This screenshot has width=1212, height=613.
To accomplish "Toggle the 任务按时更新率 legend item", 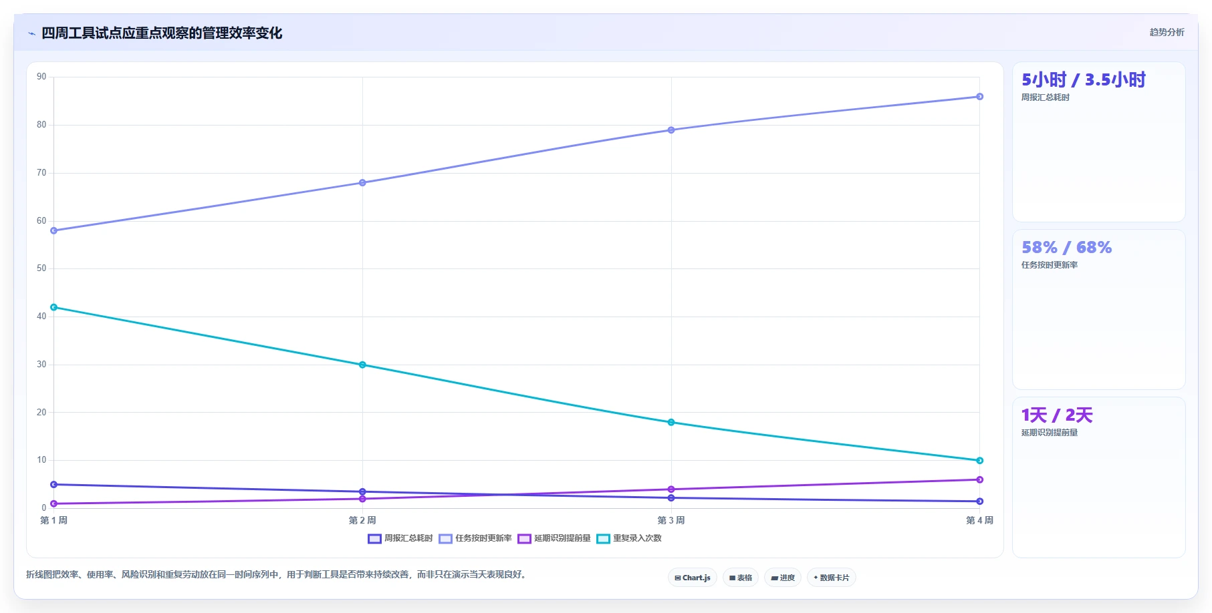I will coord(475,538).
